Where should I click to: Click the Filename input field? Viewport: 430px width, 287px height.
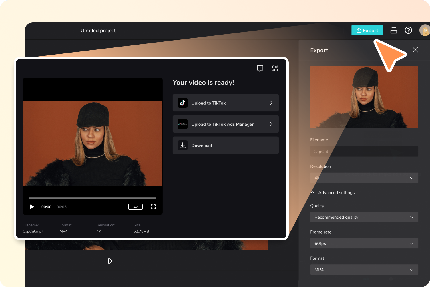[364, 151]
